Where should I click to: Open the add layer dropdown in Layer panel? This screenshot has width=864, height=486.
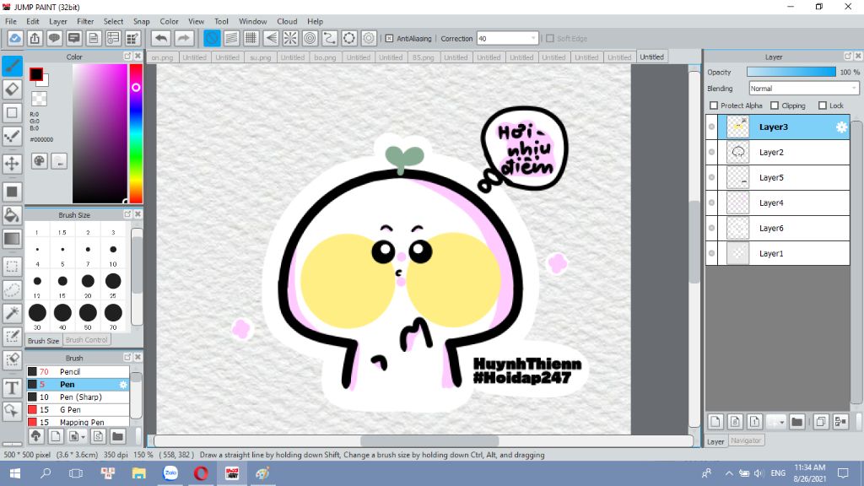pos(782,423)
